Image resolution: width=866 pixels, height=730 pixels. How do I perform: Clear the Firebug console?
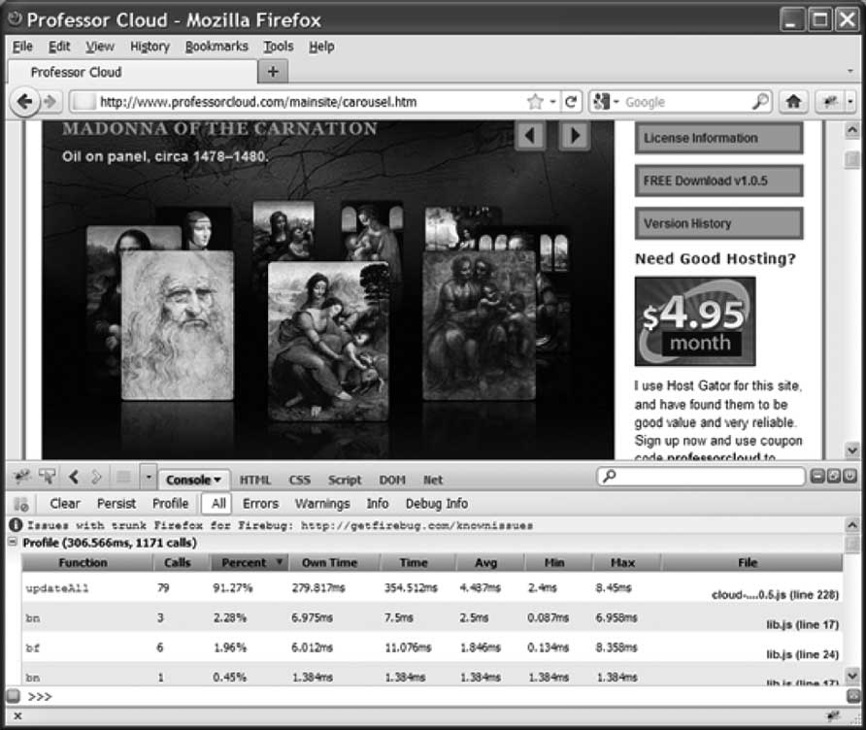coord(65,504)
